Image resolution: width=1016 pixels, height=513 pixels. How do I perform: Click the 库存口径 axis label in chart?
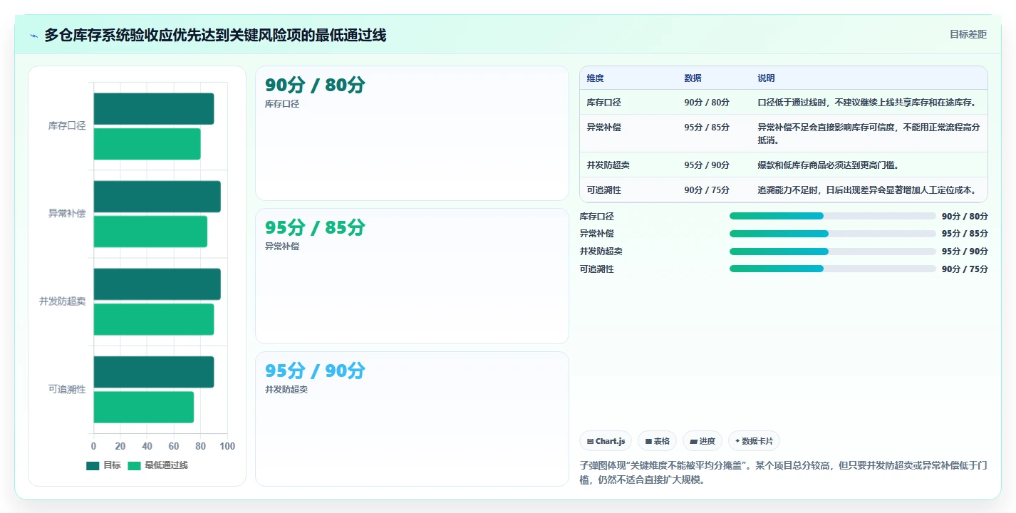click(67, 126)
